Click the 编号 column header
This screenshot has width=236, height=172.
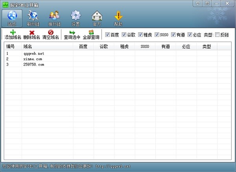tap(13, 47)
